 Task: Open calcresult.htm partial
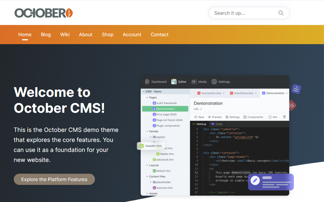tap(163, 160)
